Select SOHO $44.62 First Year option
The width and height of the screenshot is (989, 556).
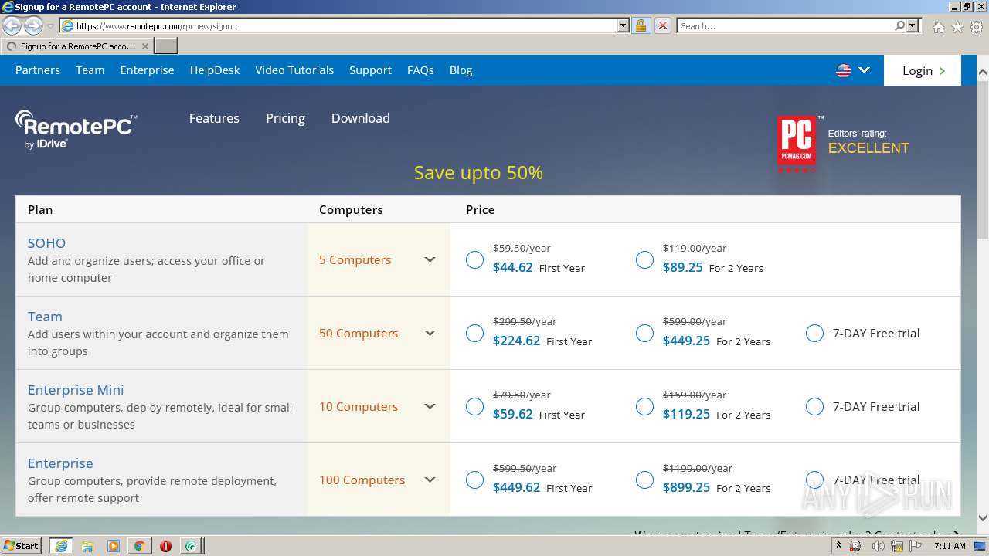click(x=474, y=260)
